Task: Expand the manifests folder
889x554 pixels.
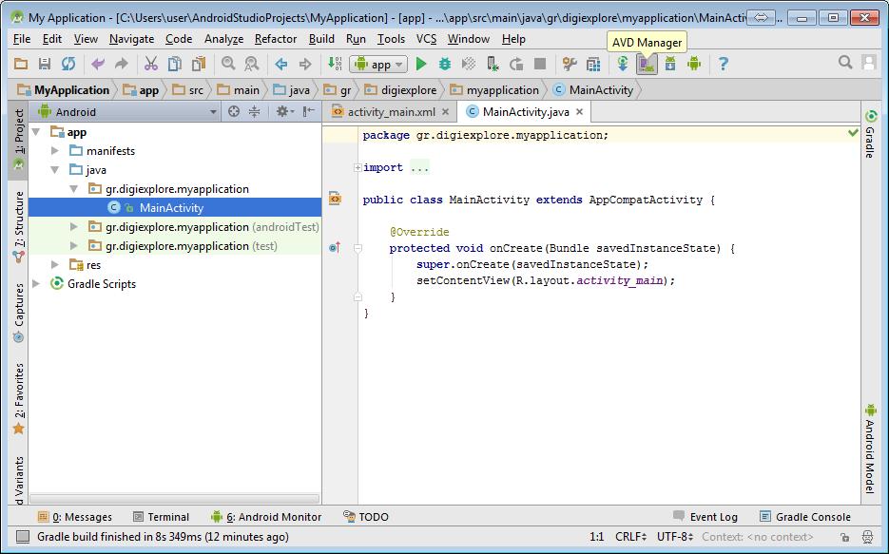Action: pyautogui.click(x=55, y=151)
